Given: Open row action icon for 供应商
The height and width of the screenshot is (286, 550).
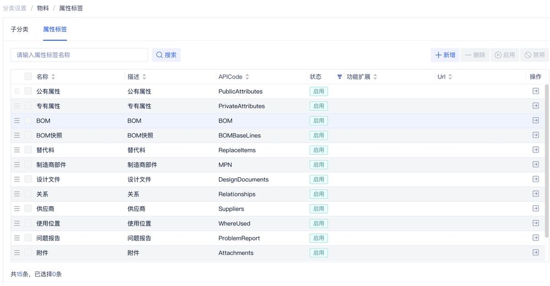Looking at the screenshot, I should pyautogui.click(x=535, y=208).
